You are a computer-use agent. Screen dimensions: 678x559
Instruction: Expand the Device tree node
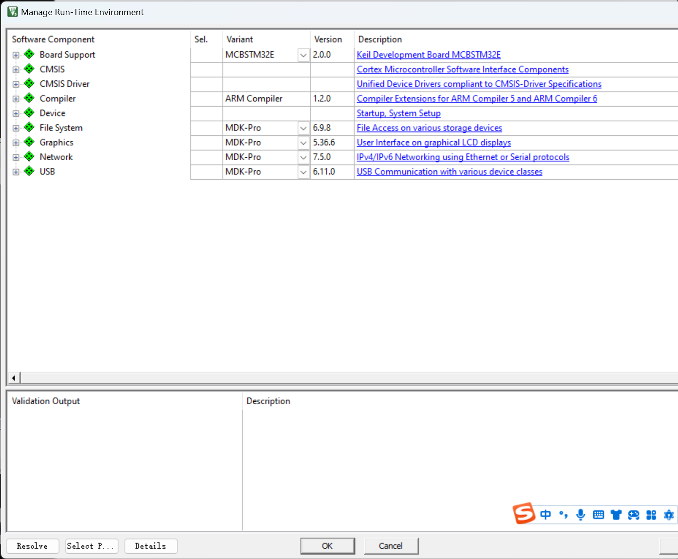pyautogui.click(x=16, y=113)
